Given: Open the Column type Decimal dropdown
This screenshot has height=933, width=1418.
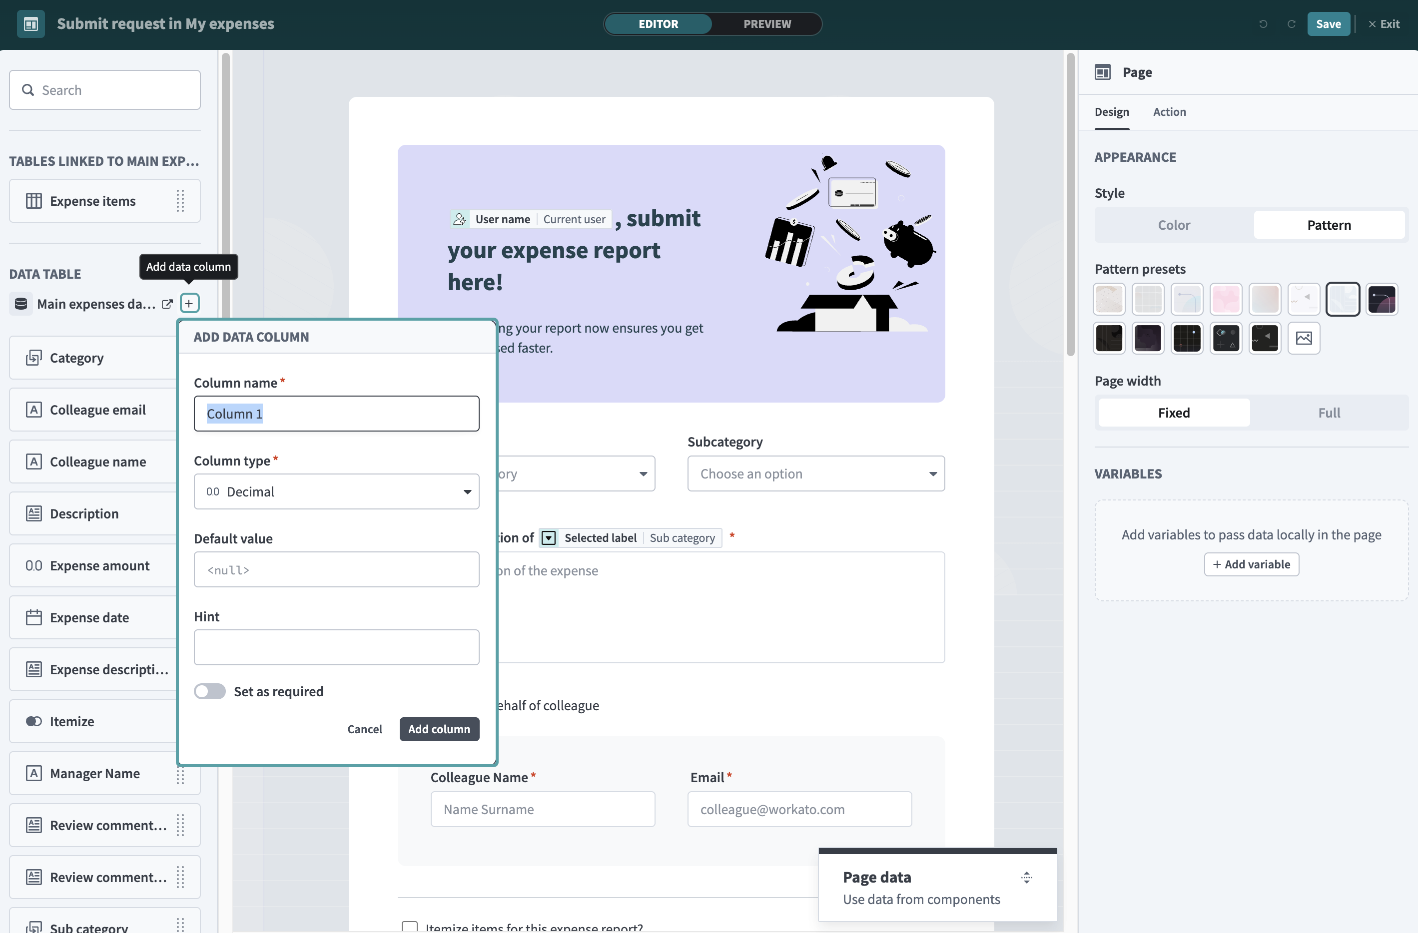Looking at the screenshot, I should (336, 492).
